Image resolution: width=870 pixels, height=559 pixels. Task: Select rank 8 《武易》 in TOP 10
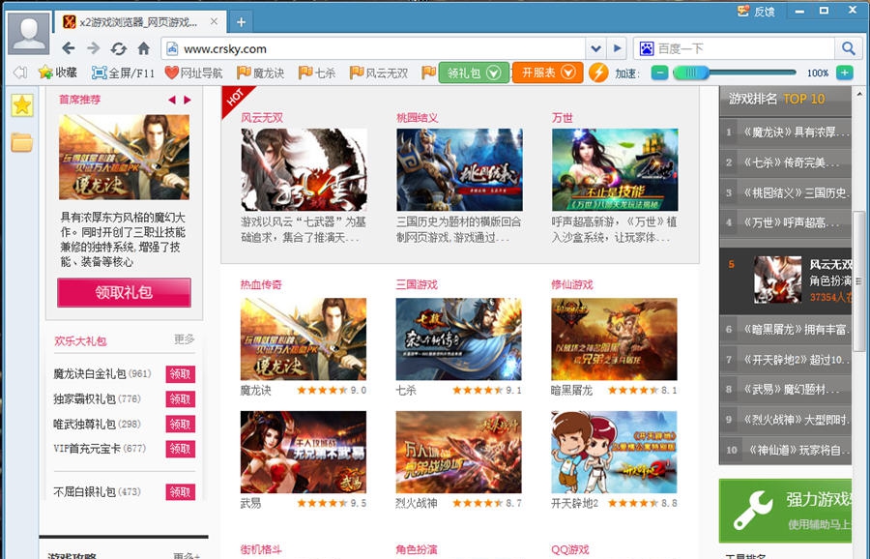tap(785, 390)
